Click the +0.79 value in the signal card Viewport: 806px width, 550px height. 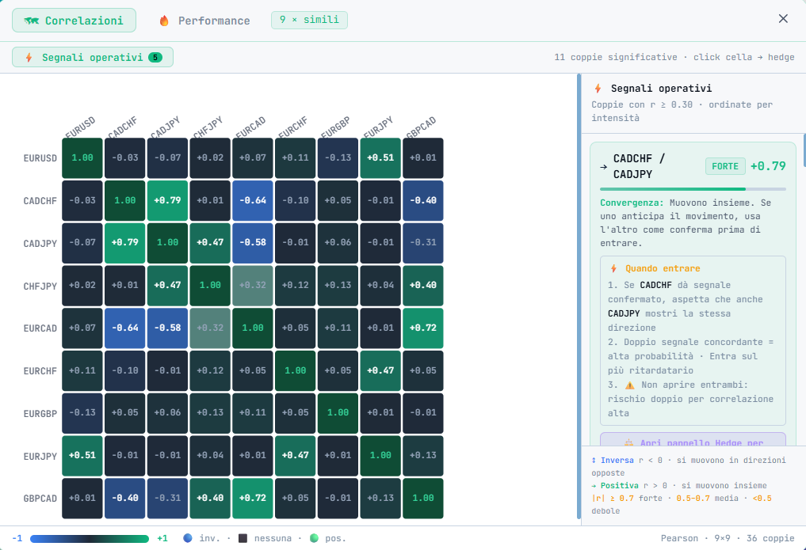pyautogui.click(x=768, y=166)
